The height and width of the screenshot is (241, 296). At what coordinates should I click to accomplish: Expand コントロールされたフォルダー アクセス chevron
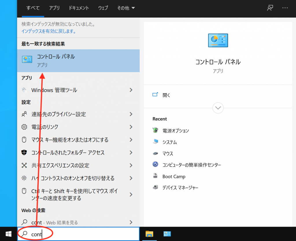[x=131, y=153]
